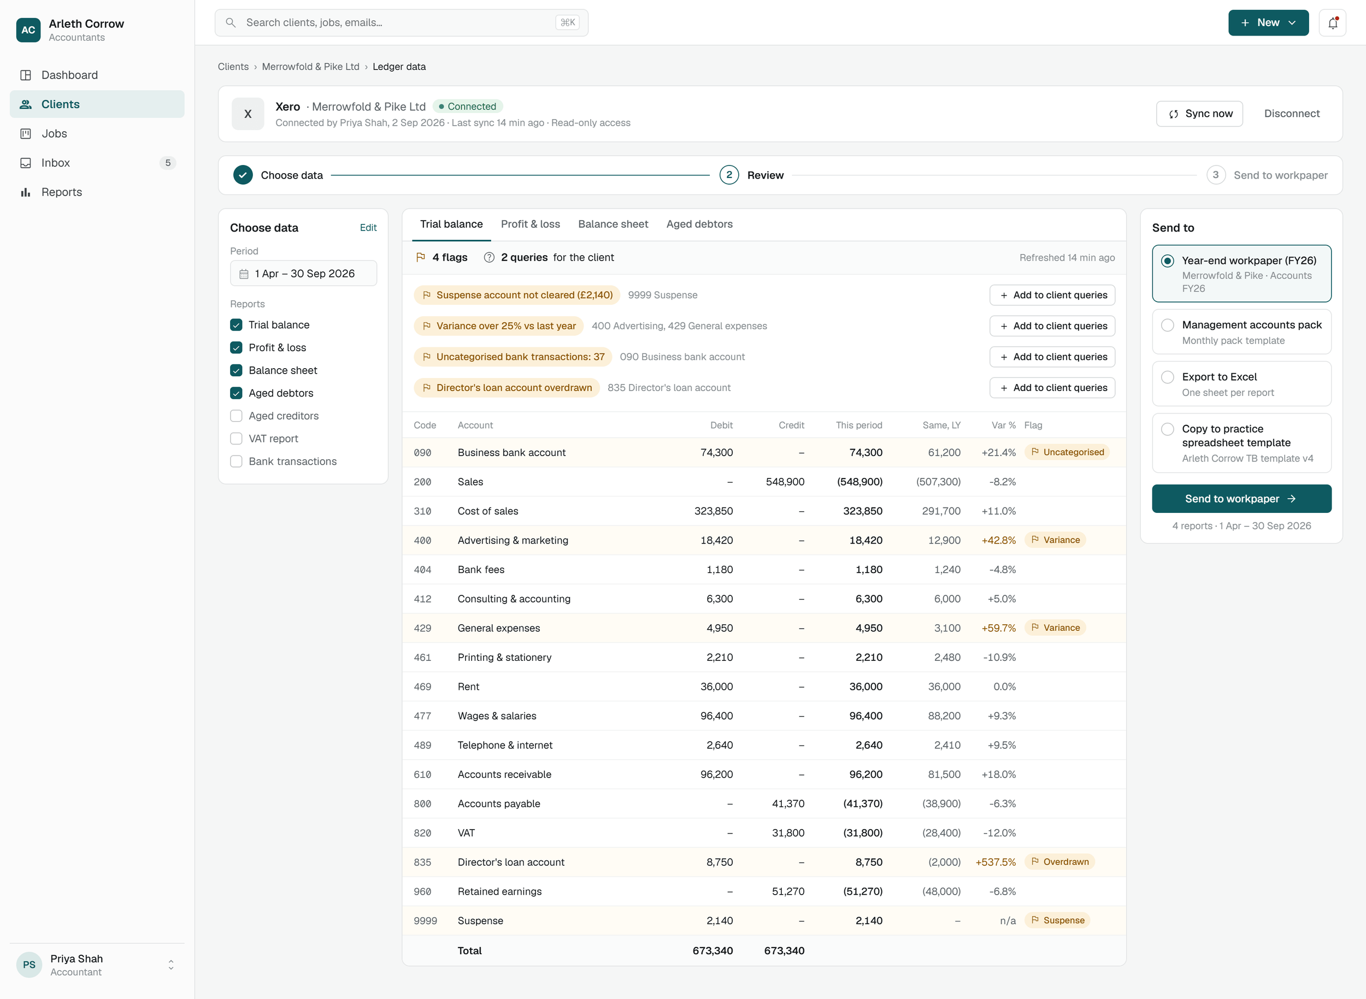This screenshot has width=1366, height=999.
Task: Click step 3 Send to workpaper
Action: (x=1267, y=175)
